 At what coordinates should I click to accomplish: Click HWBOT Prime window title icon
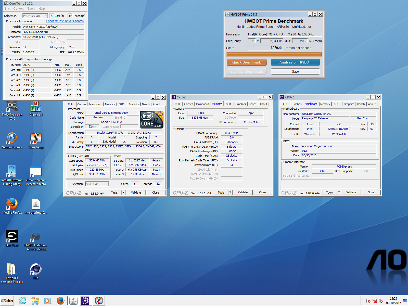point(227,14)
